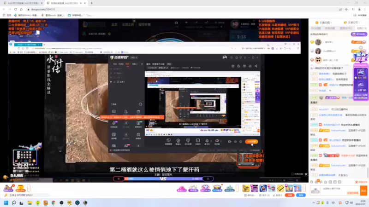
Task: Click the 星光殿堂 floating badge in chat panel
Action: pyautogui.click(x=360, y=57)
